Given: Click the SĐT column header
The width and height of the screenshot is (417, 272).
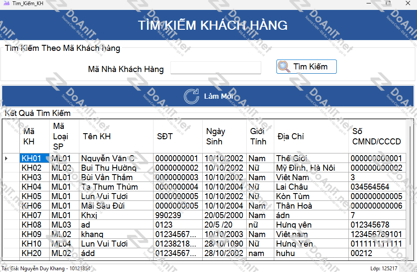Looking at the screenshot, I should tap(178, 136).
